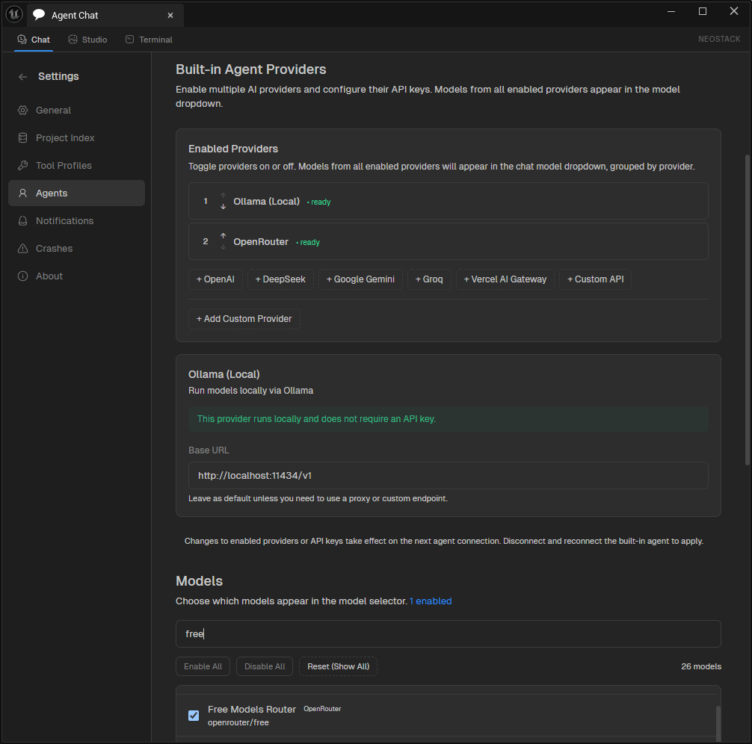This screenshot has width=752, height=744.
Task: Click the About info icon
Action: 22,276
